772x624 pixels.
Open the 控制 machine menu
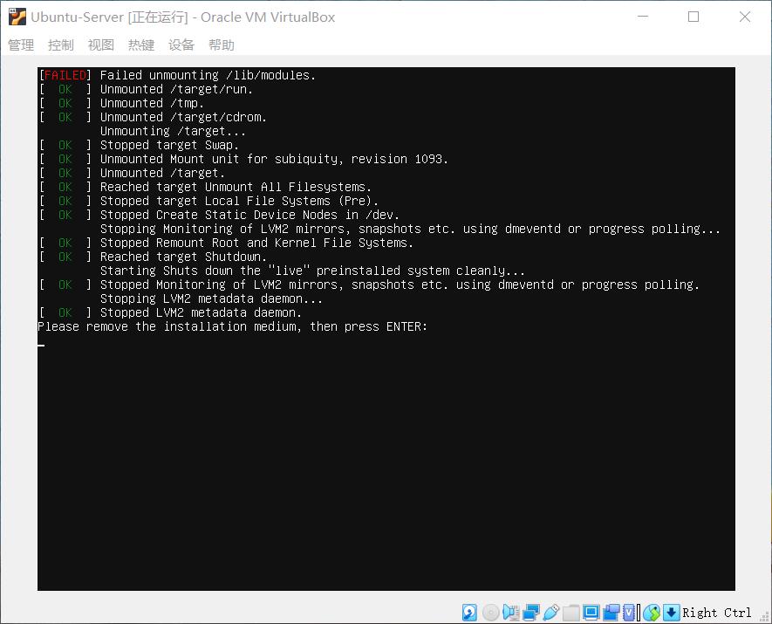[x=60, y=45]
